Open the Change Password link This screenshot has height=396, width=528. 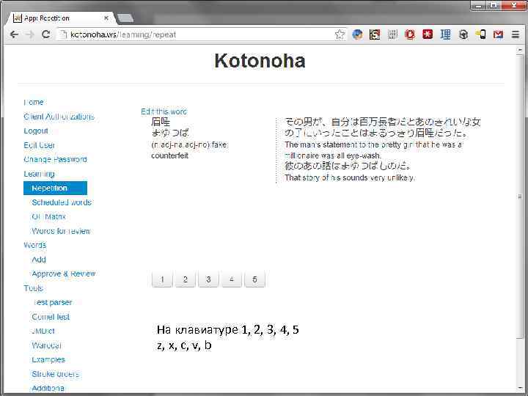(55, 159)
